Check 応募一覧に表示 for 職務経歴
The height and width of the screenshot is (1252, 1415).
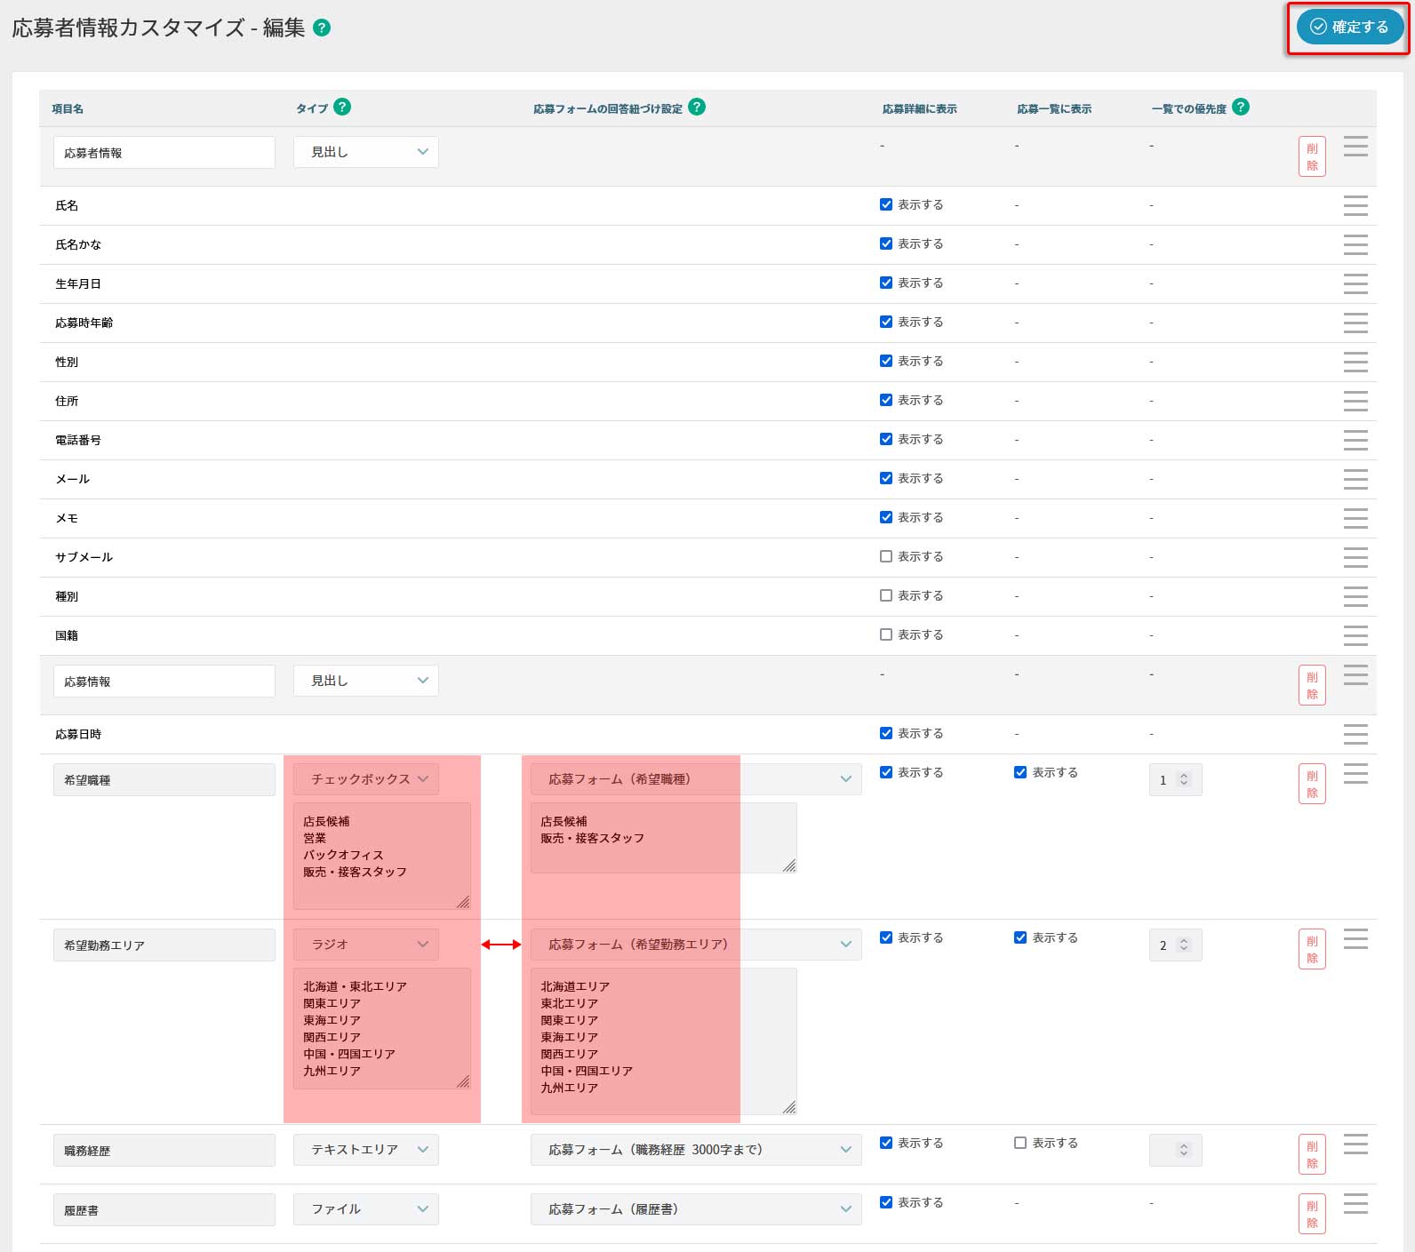1020,1143
